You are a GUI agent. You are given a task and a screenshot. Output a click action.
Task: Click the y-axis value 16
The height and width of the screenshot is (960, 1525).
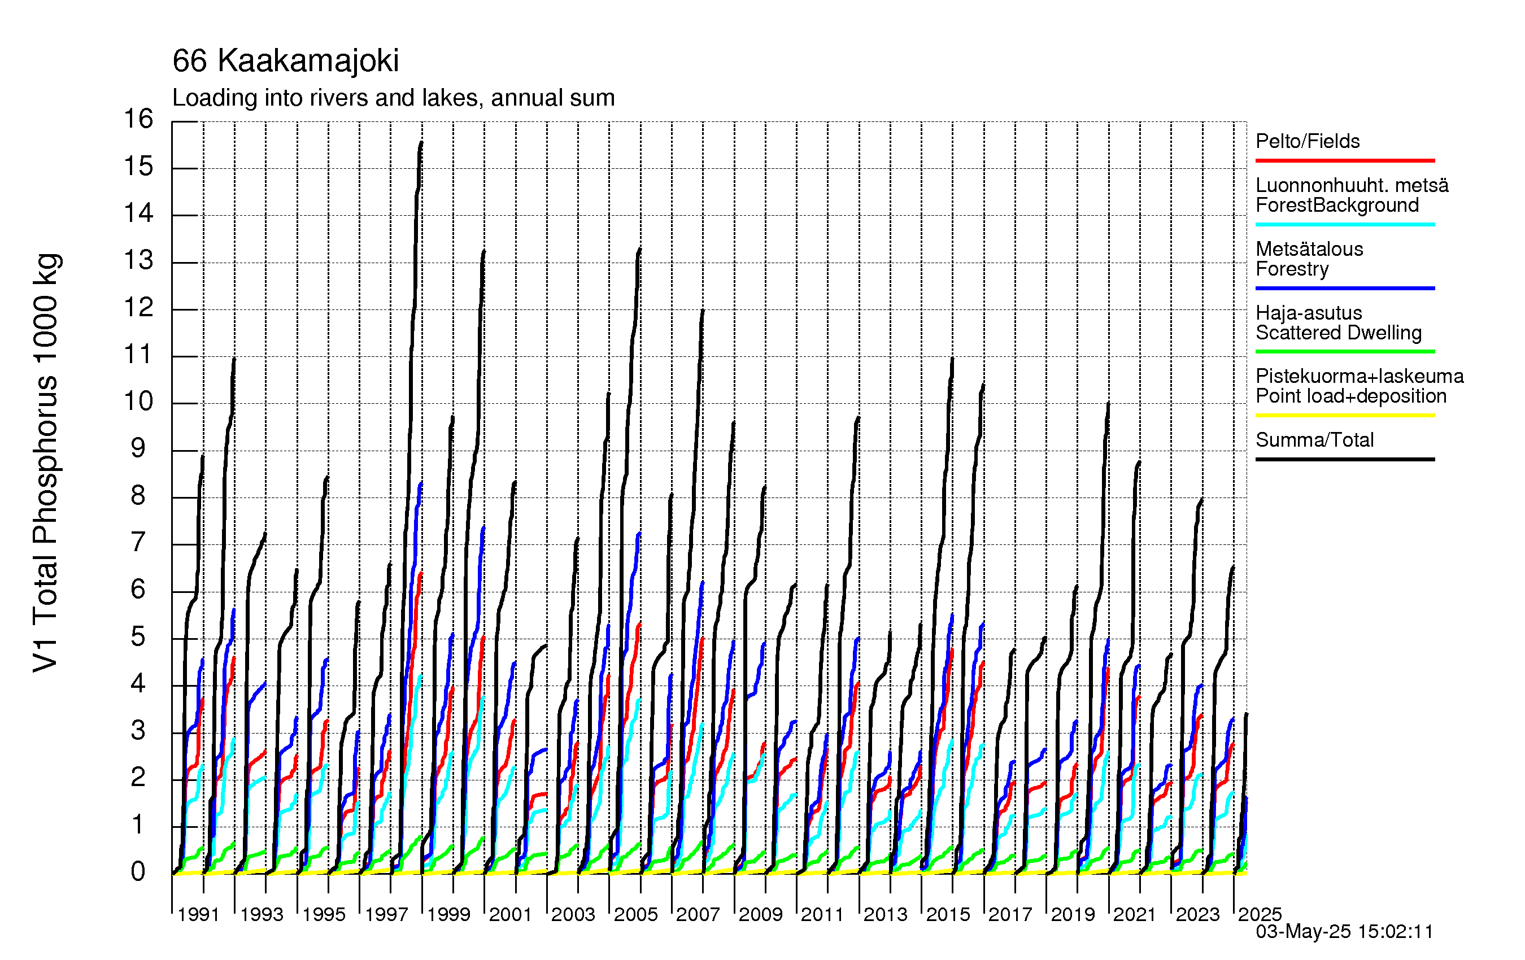tap(139, 119)
